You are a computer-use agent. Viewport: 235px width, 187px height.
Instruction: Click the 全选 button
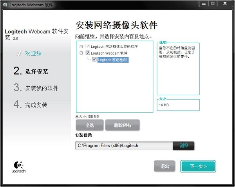pos(90,125)
